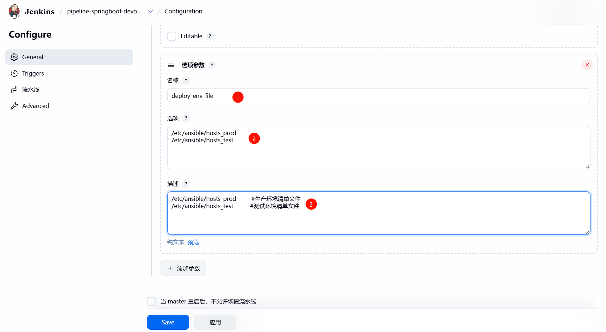Open the 流水线 sidebar section
Image resolution: width=606 pixels, height=332 pixels.
pos(31,90)
